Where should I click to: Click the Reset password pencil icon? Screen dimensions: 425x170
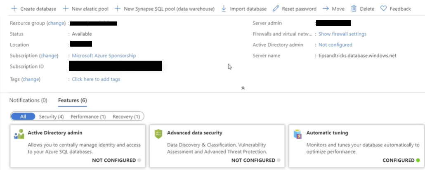[x=276, y=9]
